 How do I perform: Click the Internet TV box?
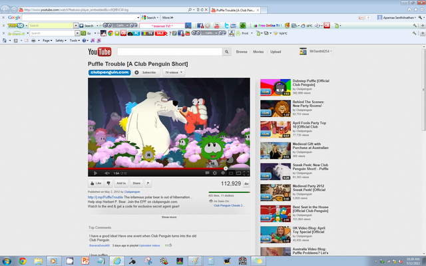162,26
